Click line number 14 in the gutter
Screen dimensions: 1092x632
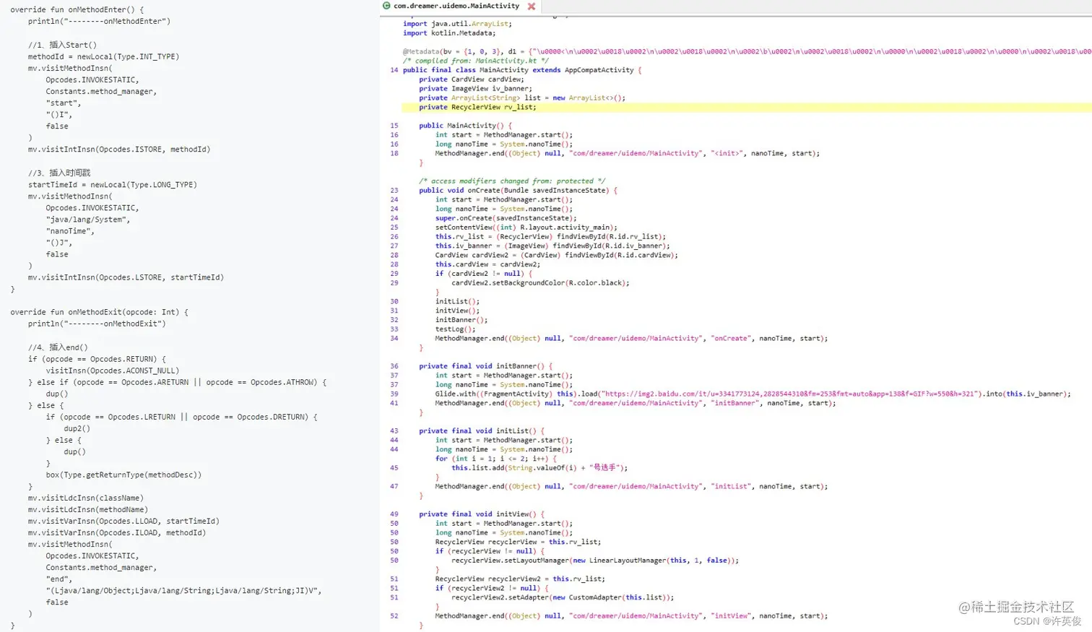pyautogui.click(x=394, y=70)
